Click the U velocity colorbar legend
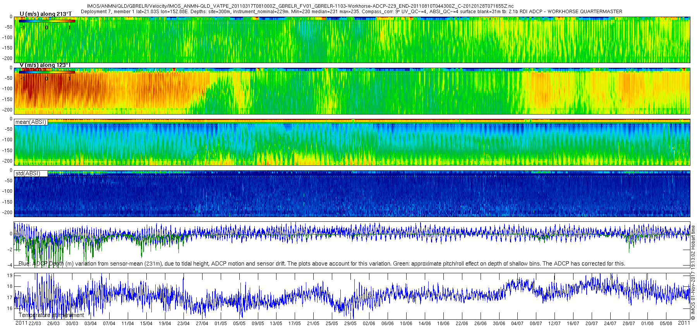697x329 pixels. [x=47, y=21]
